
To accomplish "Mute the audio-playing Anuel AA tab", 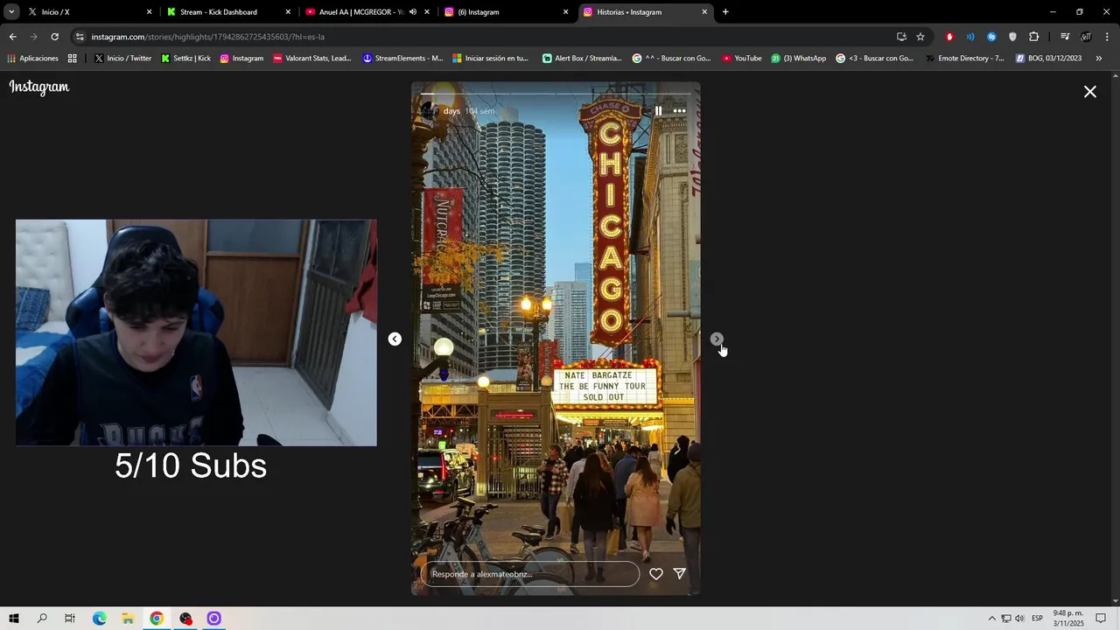I will [413, 12].
